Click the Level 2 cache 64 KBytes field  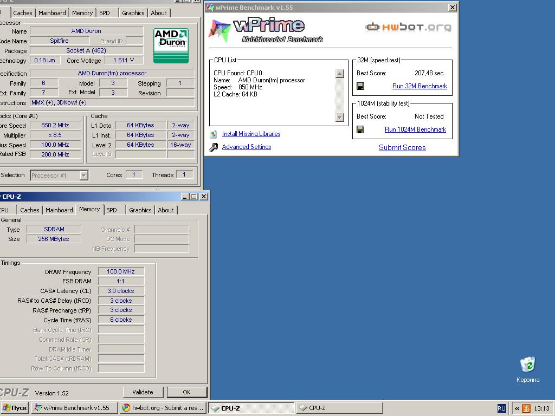[x=140, y=145]
